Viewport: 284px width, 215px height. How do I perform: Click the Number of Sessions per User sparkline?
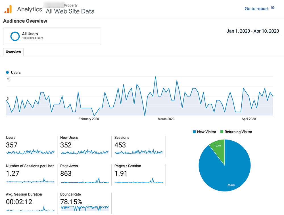[x=30, y=180]
